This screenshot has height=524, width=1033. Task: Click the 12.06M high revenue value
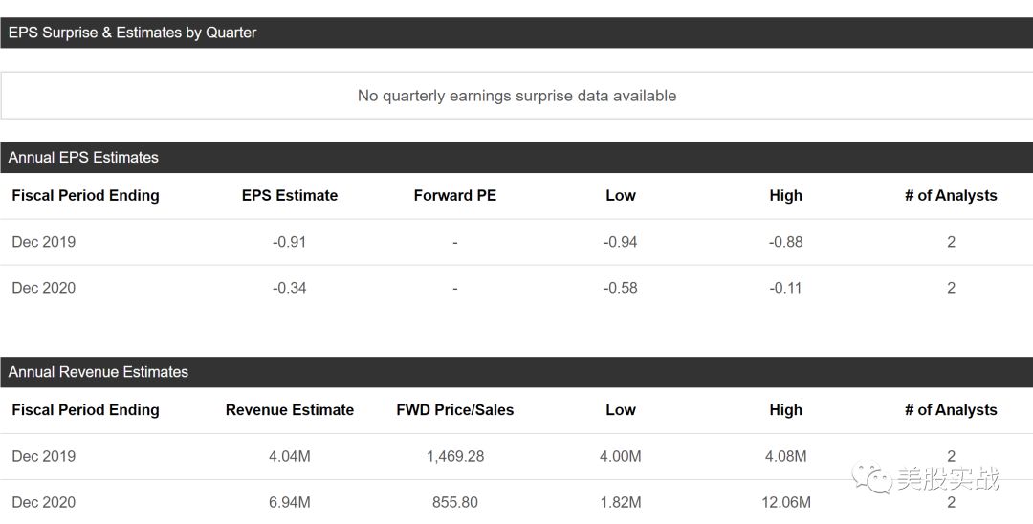[786, 502]
